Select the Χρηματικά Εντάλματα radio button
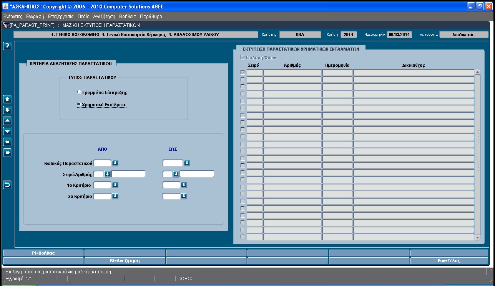The height and width of the screenshot is (286, 495). tap(79, 104)
